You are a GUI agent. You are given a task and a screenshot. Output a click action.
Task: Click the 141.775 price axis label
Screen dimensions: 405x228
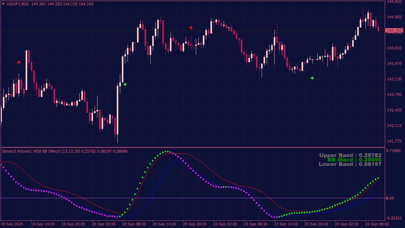click(x=394, y=141)
